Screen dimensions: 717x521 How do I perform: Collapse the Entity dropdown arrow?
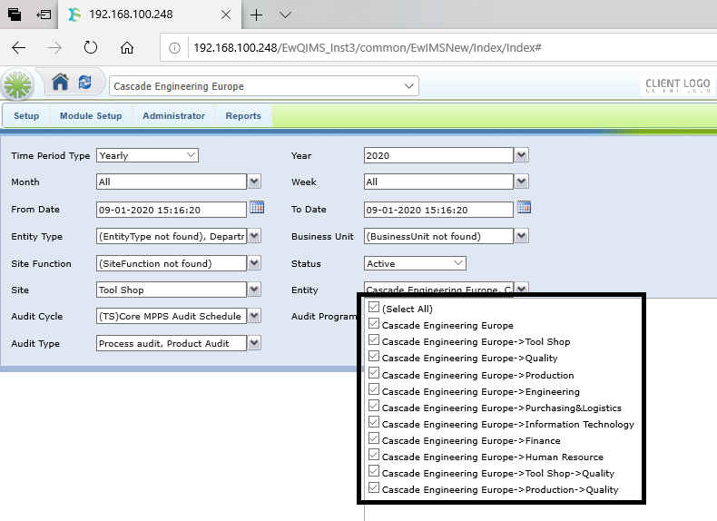pos(521,288)
